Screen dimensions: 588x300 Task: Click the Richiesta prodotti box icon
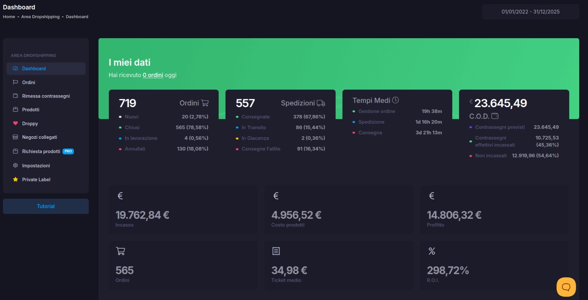(15, 151)
